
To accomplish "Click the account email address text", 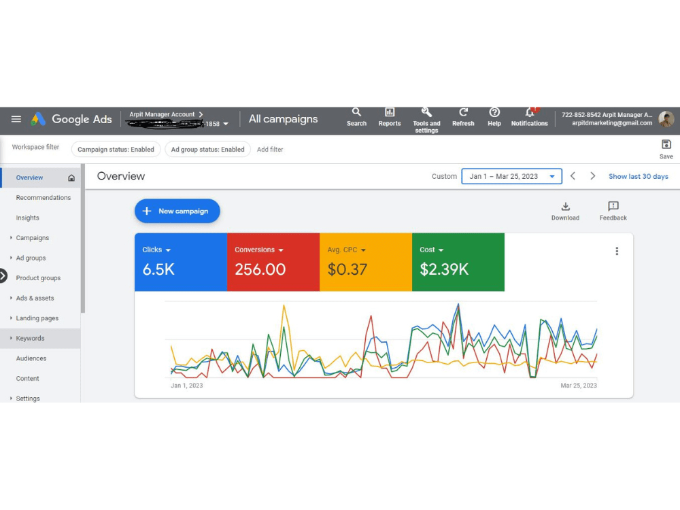I will tap(612, 123).
